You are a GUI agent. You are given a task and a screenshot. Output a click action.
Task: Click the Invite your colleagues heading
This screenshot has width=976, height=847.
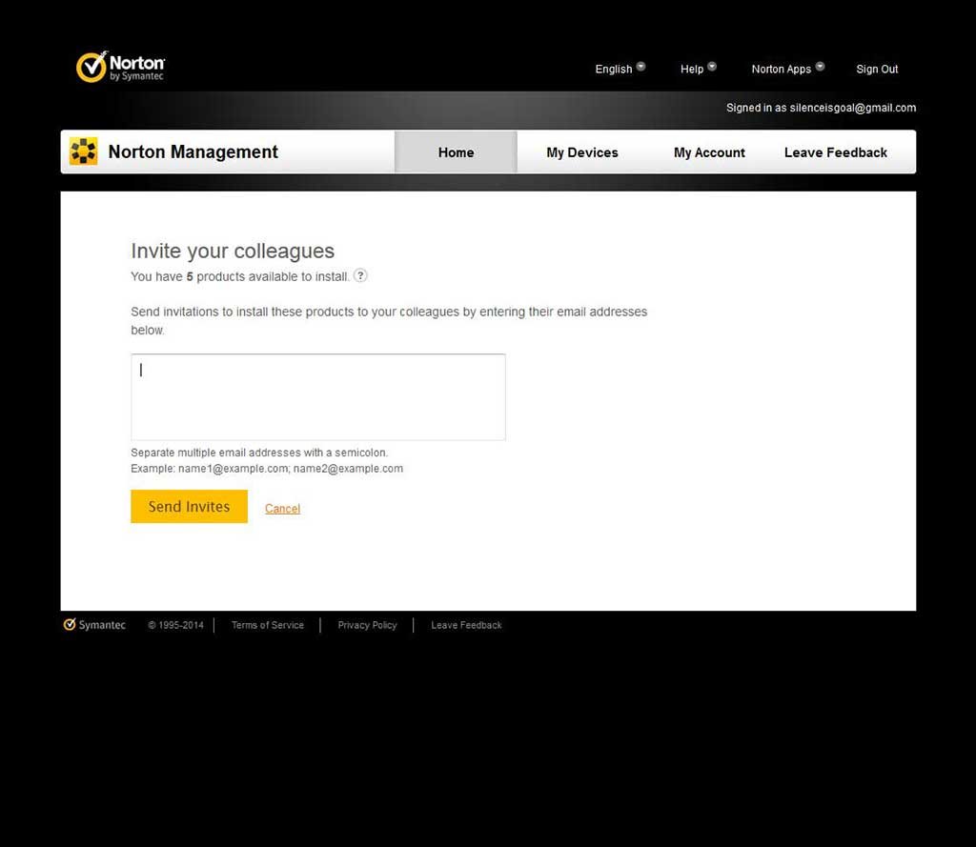(x=233, y=251)
